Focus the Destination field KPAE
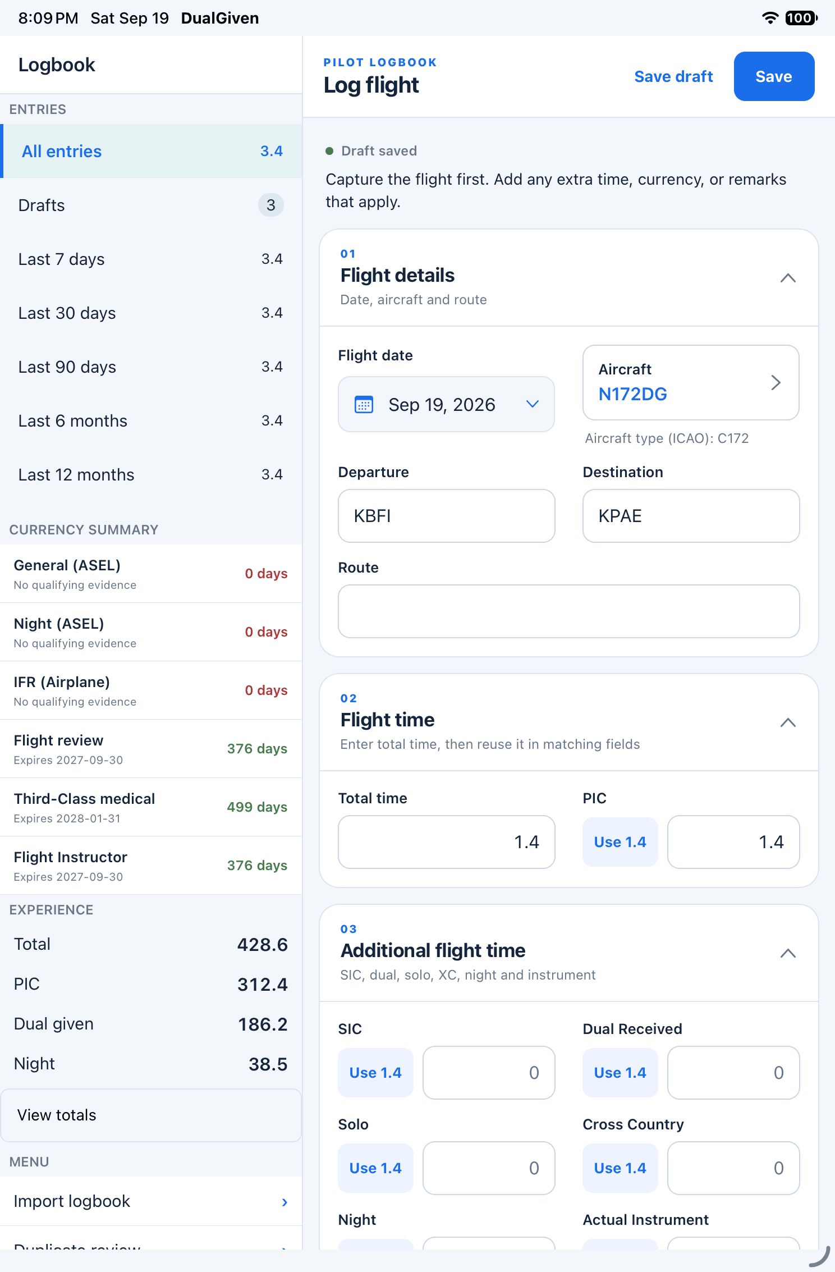The height and width of the screenshot is (1272, 835). click(x=691, y=516)
